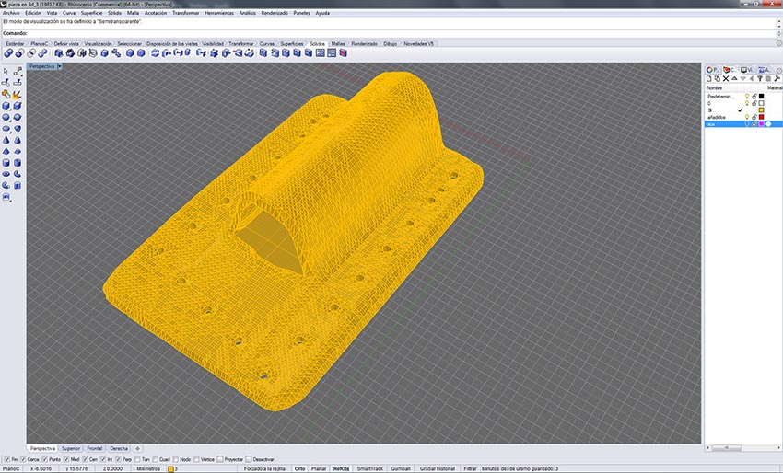Select the Torus tool in left sidebar
783x473 pixels.
tap(6, 174)
